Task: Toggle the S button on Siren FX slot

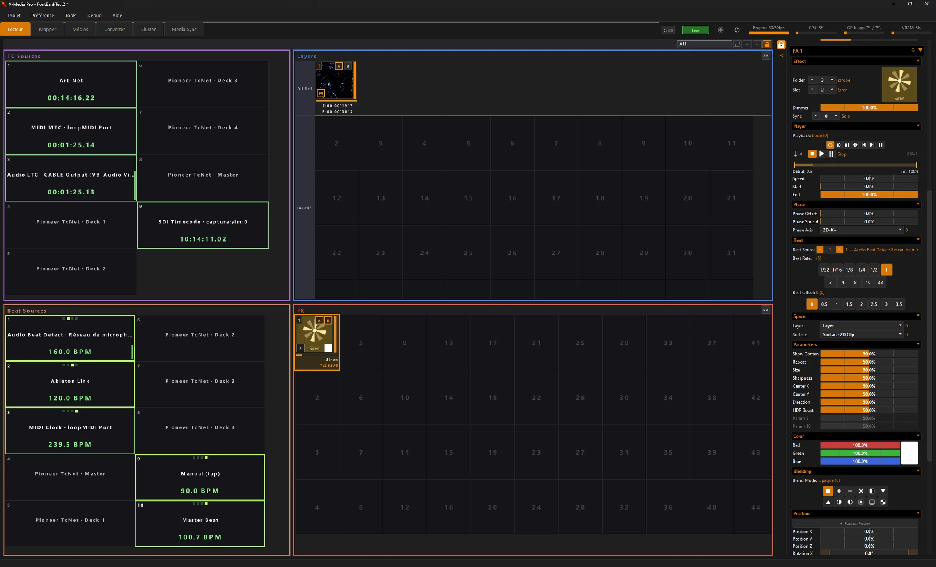Action: pos(300,348)
